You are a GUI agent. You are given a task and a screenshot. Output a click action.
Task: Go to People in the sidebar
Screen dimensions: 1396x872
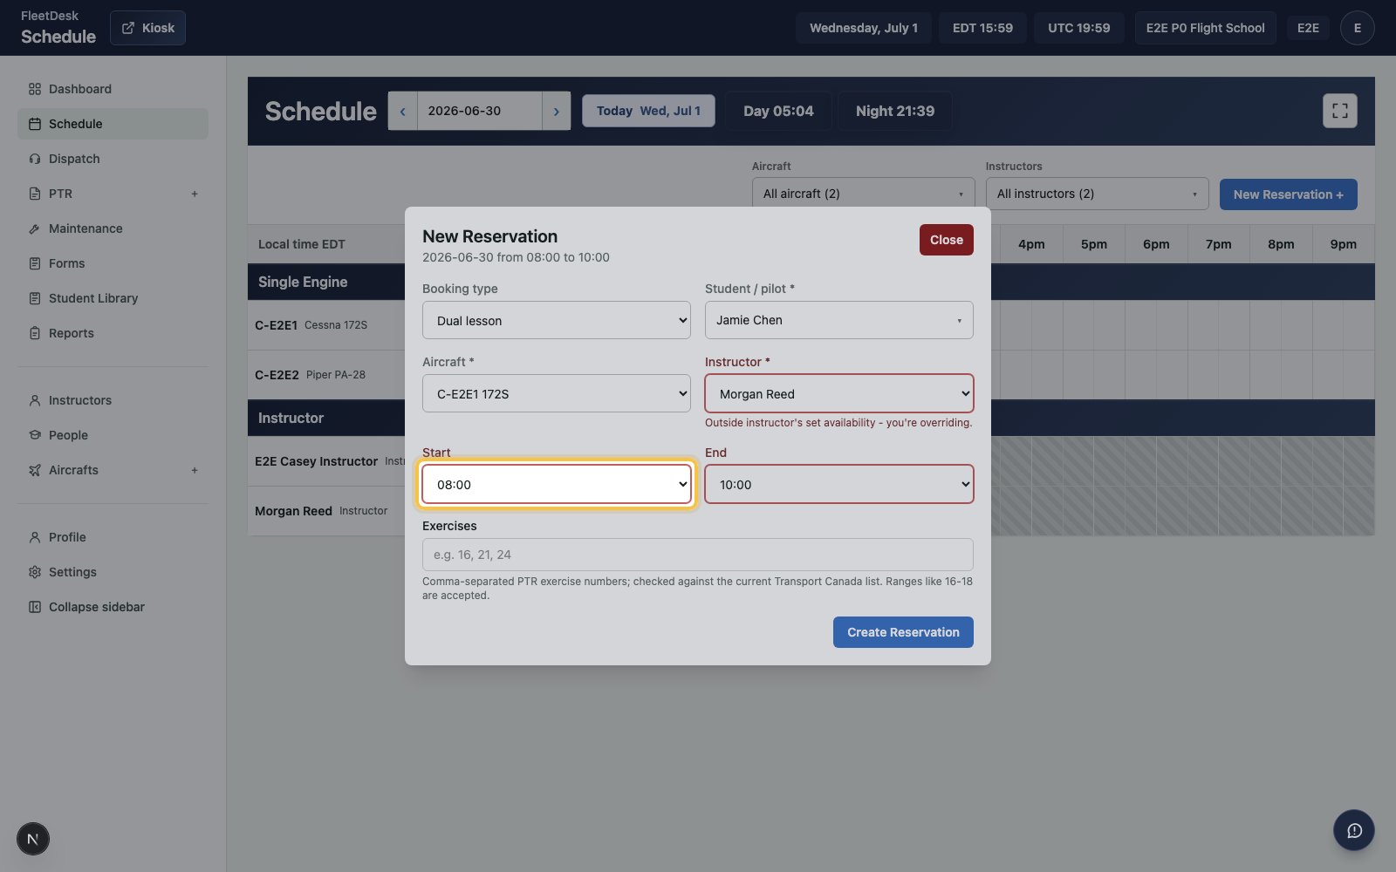point(113,435)
